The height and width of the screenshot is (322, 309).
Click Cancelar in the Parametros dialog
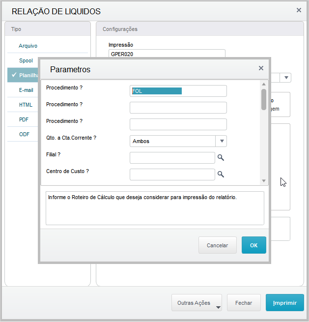point(218,245)
